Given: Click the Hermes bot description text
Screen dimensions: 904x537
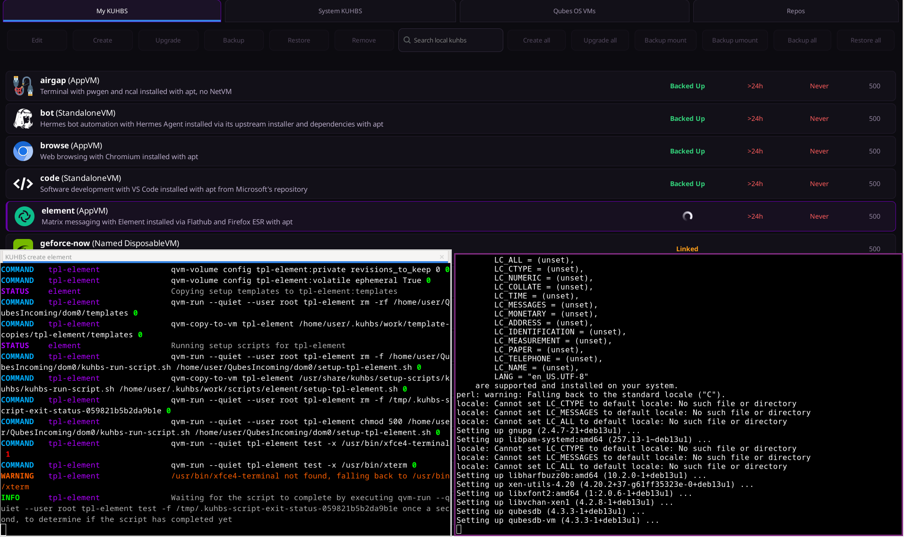Looking at the screenshot, I should (212, 124).
